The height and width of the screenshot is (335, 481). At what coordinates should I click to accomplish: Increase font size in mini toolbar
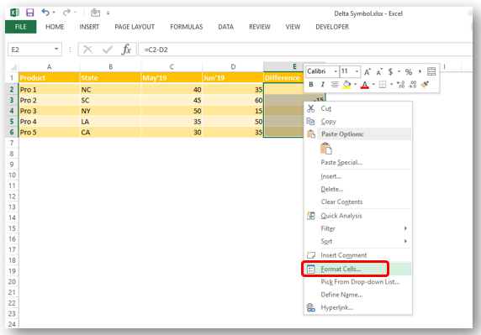point(367,71)
